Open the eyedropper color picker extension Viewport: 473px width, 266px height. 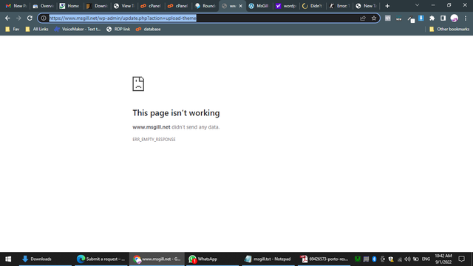411,18
